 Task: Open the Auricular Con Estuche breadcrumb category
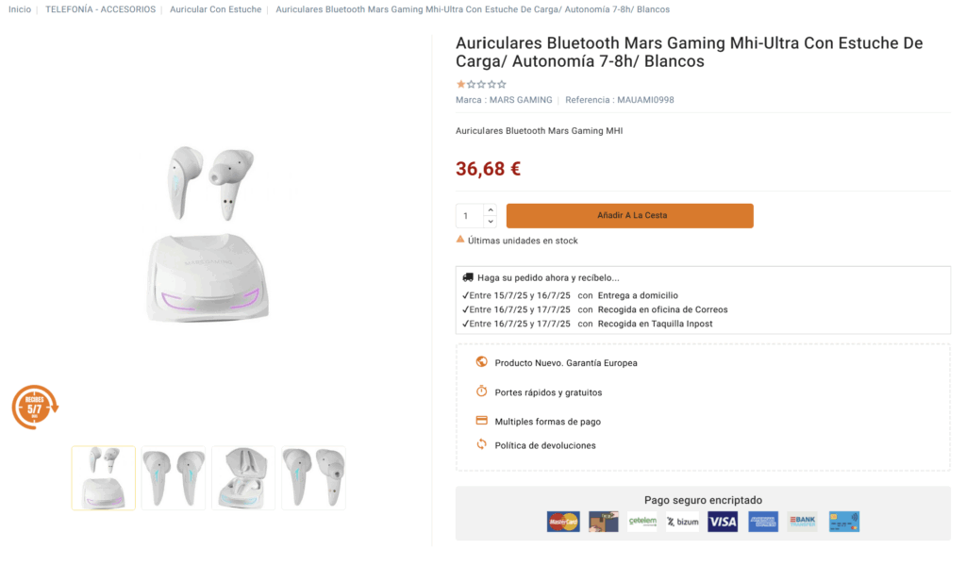tap(216, 9)
